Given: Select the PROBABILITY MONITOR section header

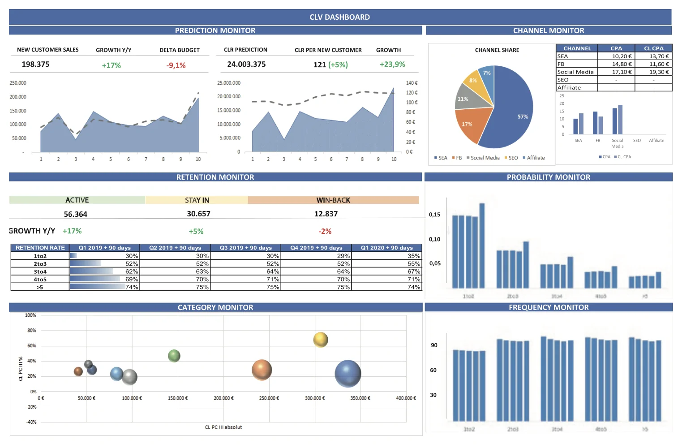Looking at the screenshot, I should 549,177.
